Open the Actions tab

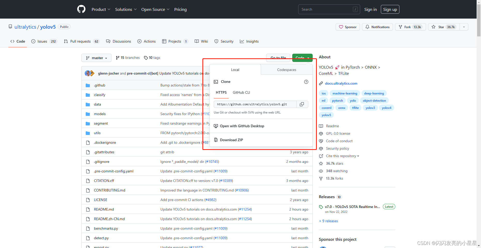pos(147,41)
